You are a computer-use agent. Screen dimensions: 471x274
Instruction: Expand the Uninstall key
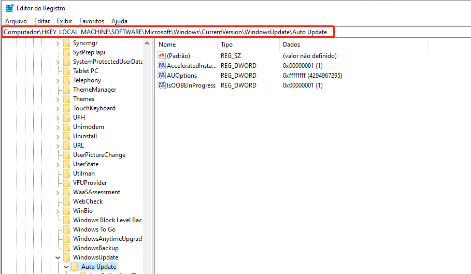58,137
